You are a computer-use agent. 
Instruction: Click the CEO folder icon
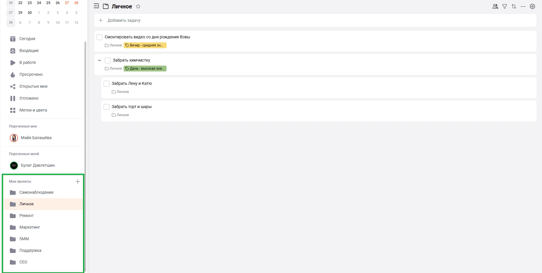tap(13, 262)
